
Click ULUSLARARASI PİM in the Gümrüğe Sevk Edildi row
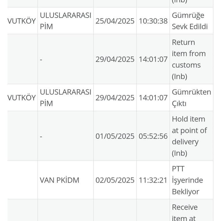coord(65,21)
